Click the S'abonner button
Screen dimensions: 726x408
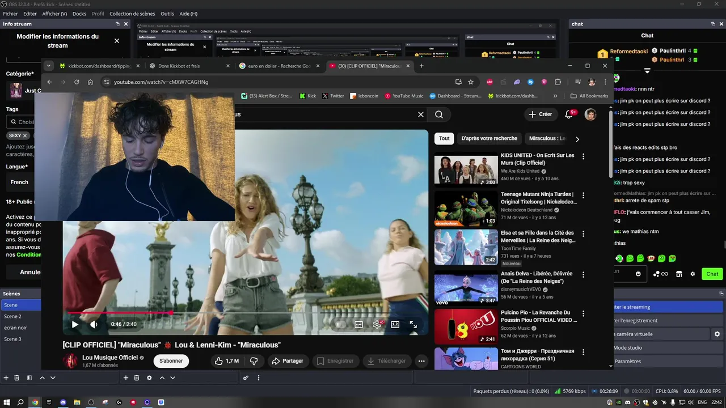tap(171, 361)
